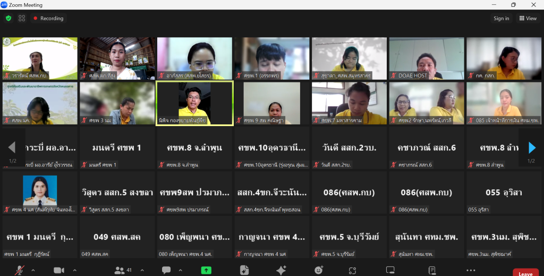Select video tile labeled ศพพ 9 สพ
Screen dimensions: 544x276
coord(272,103)
